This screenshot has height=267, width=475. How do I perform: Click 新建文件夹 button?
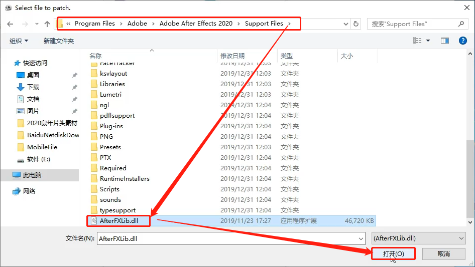pos(58,41)
